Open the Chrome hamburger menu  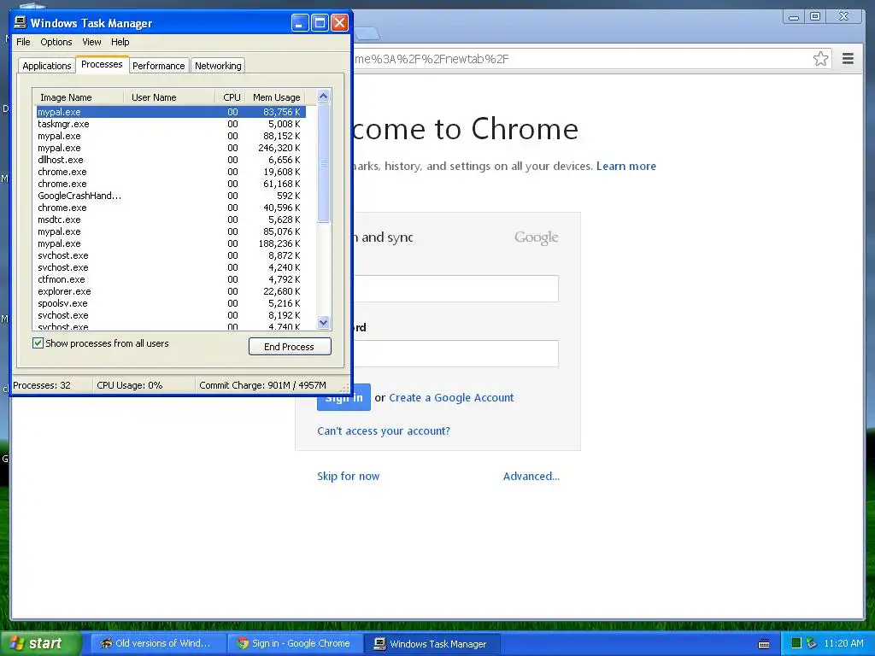(x=848, y=59)
